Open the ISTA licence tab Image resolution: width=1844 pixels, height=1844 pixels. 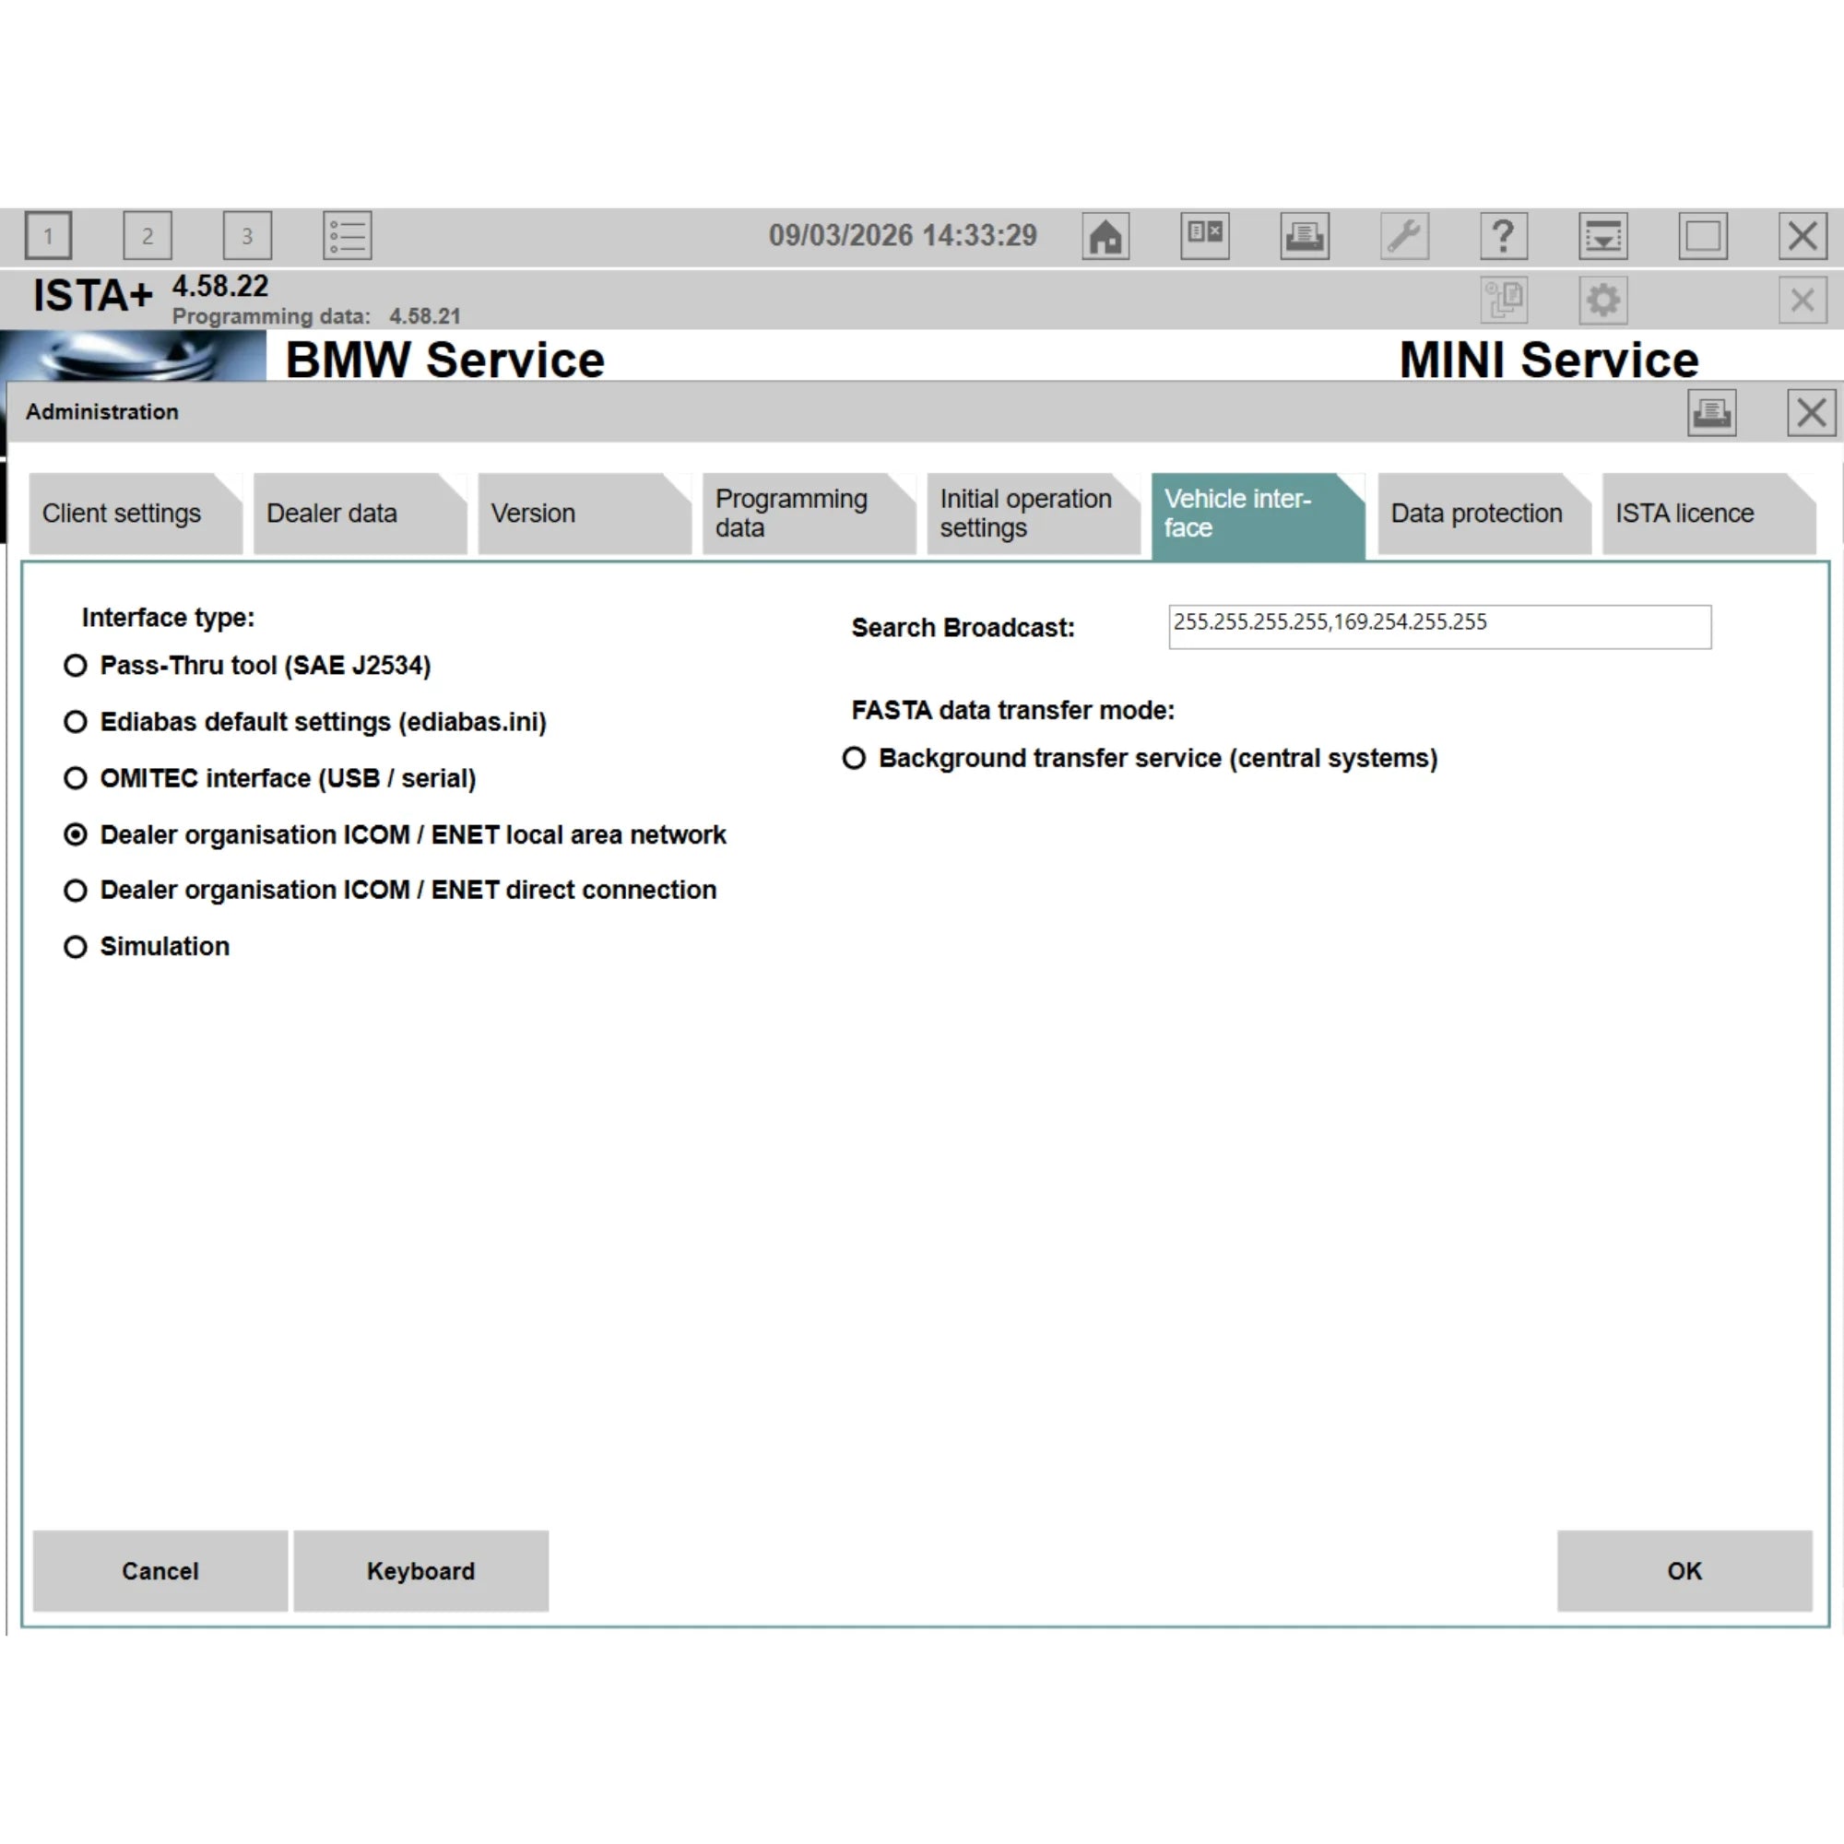click(1684, 514)
